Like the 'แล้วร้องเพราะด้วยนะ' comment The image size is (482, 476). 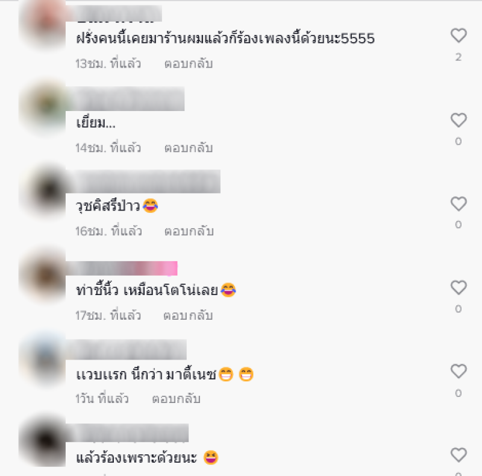(459, 455)
